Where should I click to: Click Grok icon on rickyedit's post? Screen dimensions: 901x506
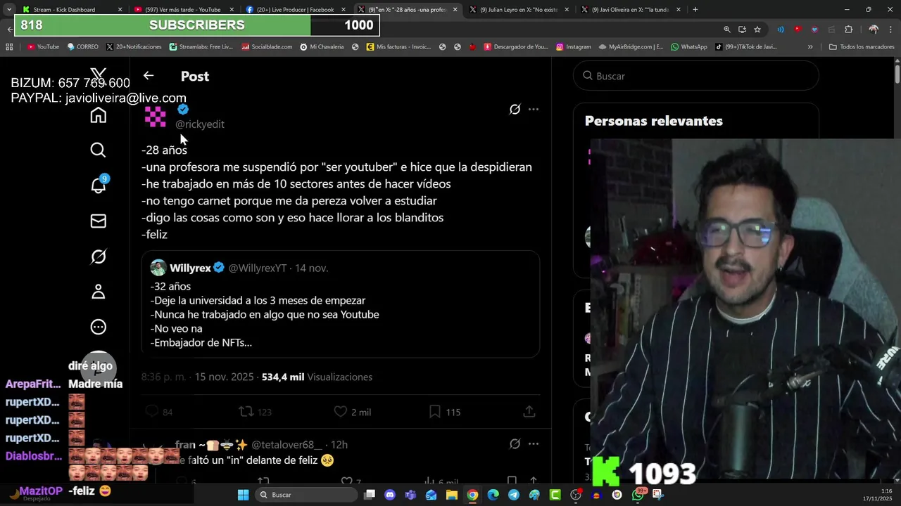click(515, 109)
